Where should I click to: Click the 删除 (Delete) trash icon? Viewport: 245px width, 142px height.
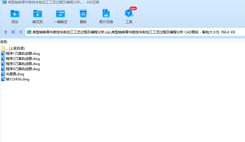(x=83, y=13)
